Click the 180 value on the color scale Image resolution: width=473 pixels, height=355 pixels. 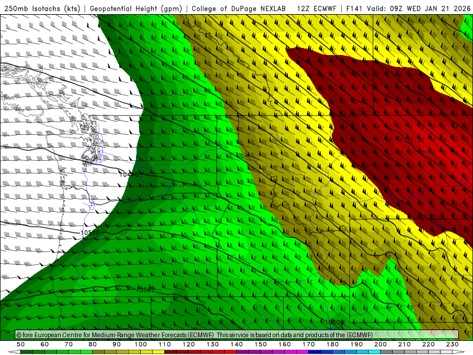point(333,344)
